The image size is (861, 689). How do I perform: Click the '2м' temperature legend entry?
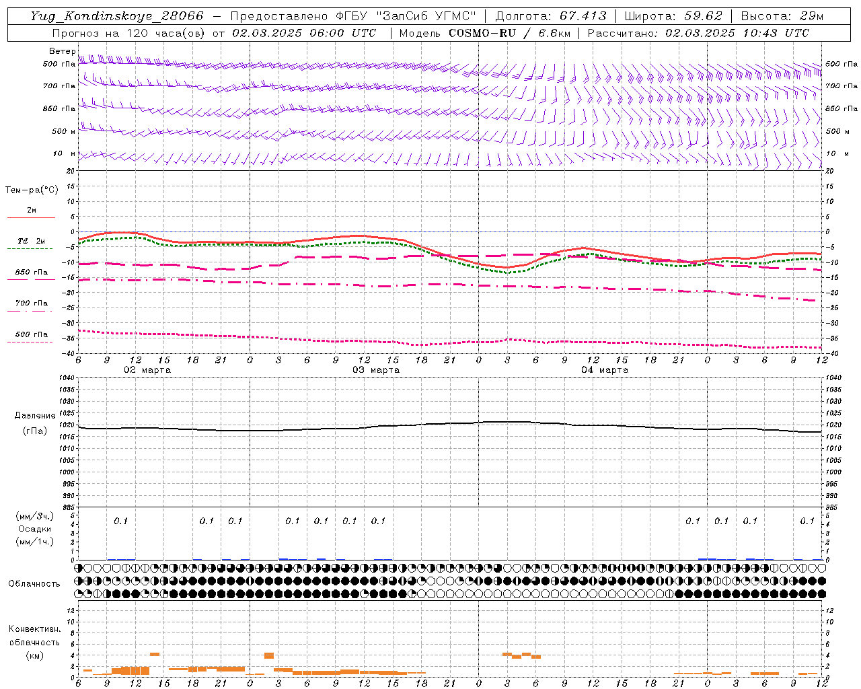coord(32,210)
